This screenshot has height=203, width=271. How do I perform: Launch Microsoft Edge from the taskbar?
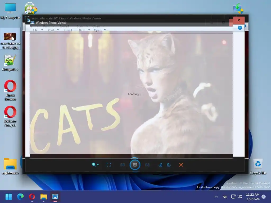[20, 197]
